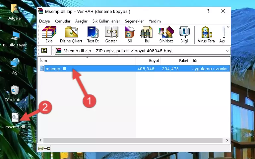The image size is (255, 159).
Task: Open the Bul find tool
Action: [147, 34]
